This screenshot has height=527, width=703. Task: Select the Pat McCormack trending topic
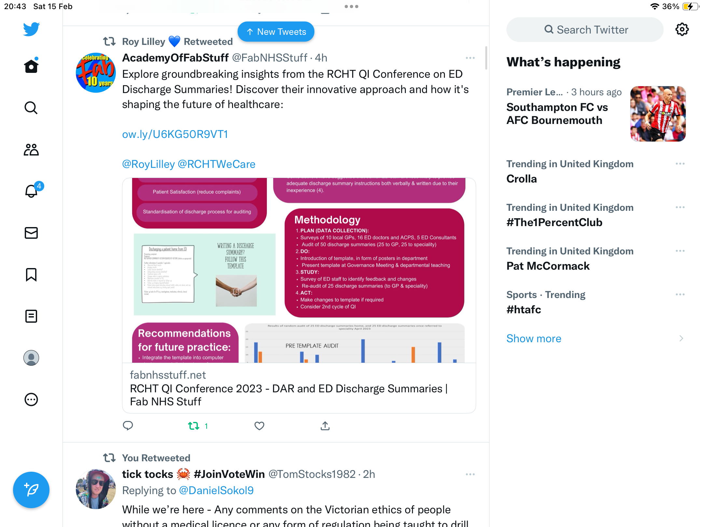pyautogui.click(x=548, y=266)
